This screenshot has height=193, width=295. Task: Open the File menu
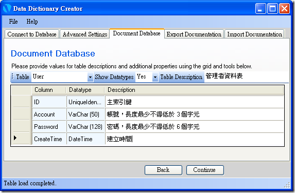(x=13, y=22)
